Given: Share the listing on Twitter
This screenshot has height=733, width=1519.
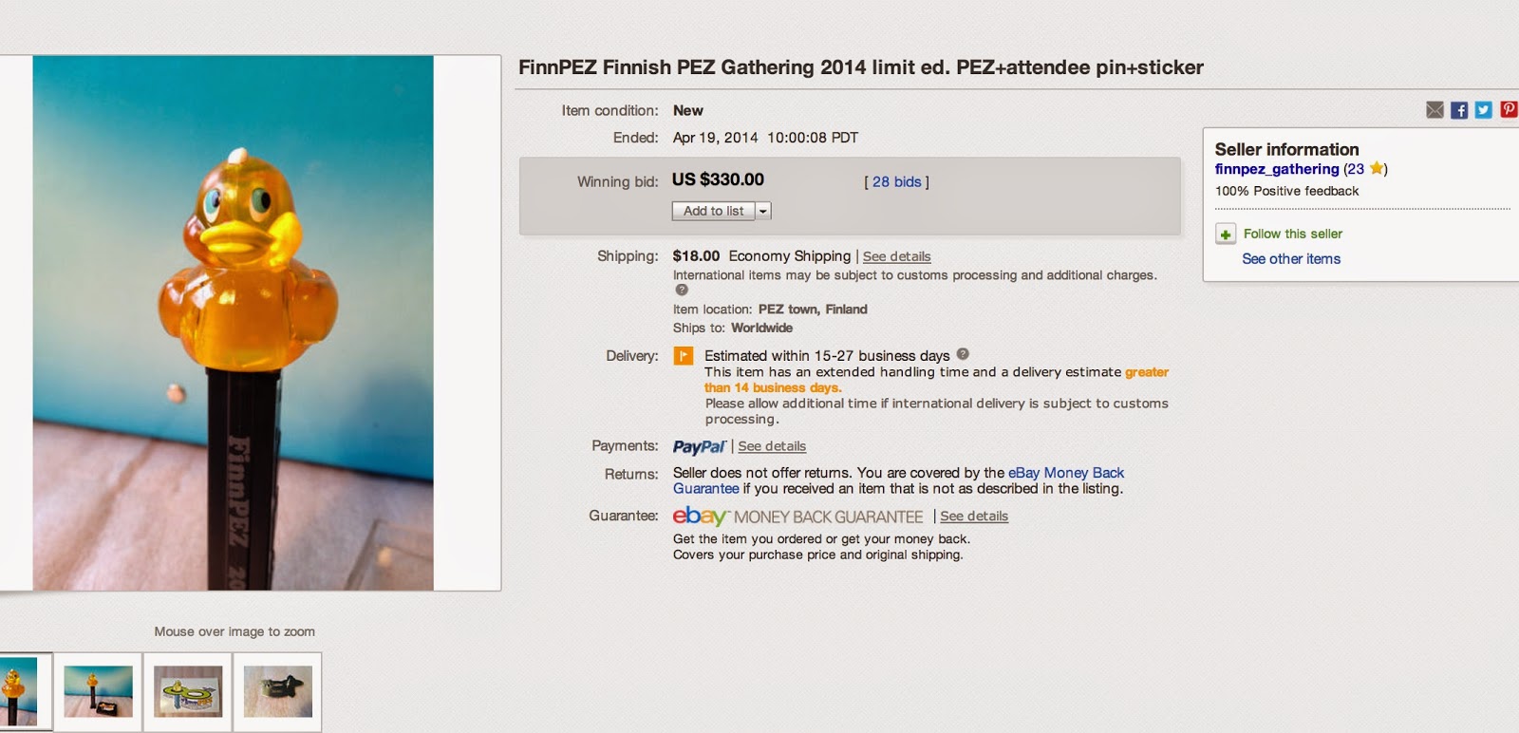Looking at the screenshot, I should pyautogui.click(x=1483, y=110).
